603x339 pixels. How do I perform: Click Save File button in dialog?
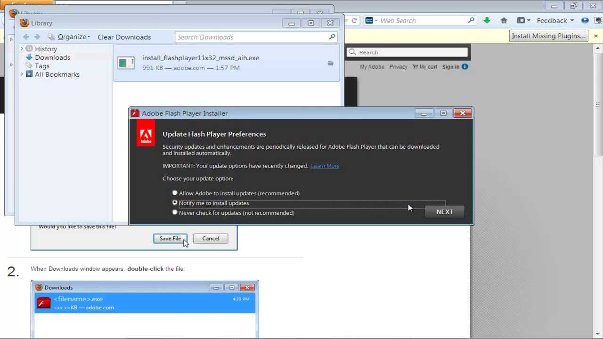tap(170, 239)
